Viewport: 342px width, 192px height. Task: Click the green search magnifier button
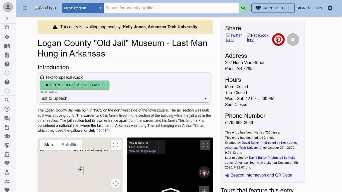point(243,8)
